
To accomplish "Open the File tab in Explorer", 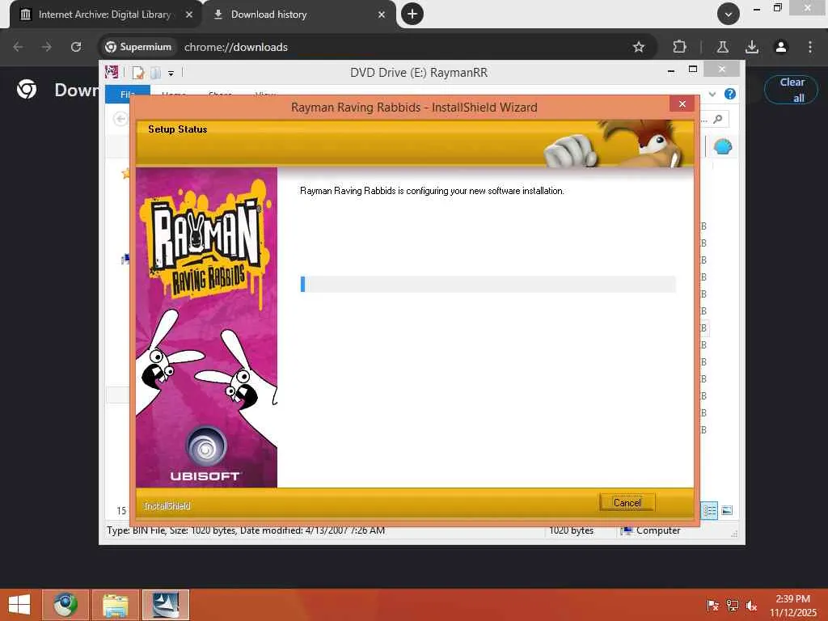I will click(x=127, y=94).
